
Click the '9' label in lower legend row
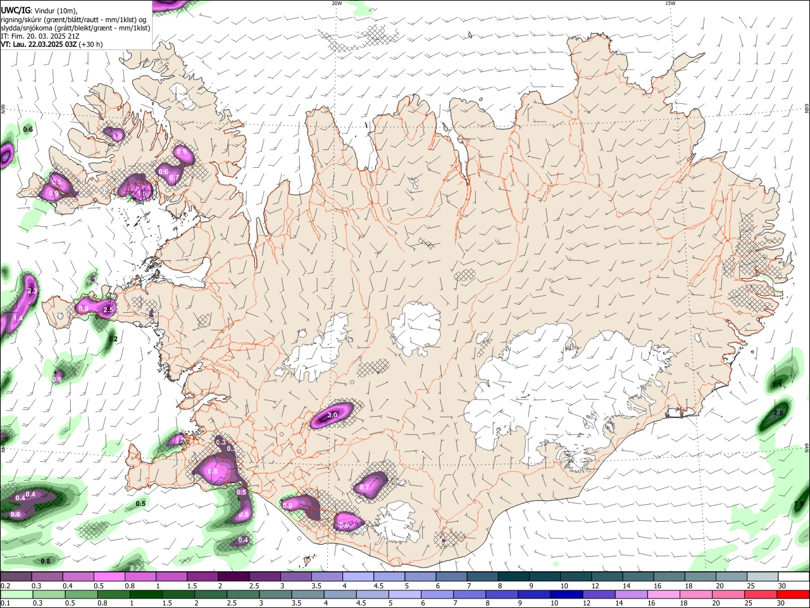pos(521,604)
